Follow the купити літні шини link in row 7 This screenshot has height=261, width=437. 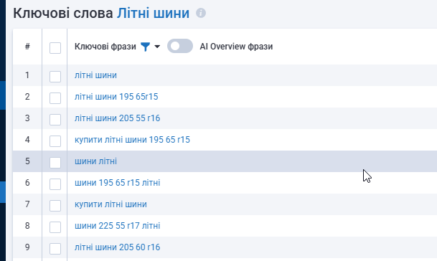pyautogui.click(x=111, y=204)
